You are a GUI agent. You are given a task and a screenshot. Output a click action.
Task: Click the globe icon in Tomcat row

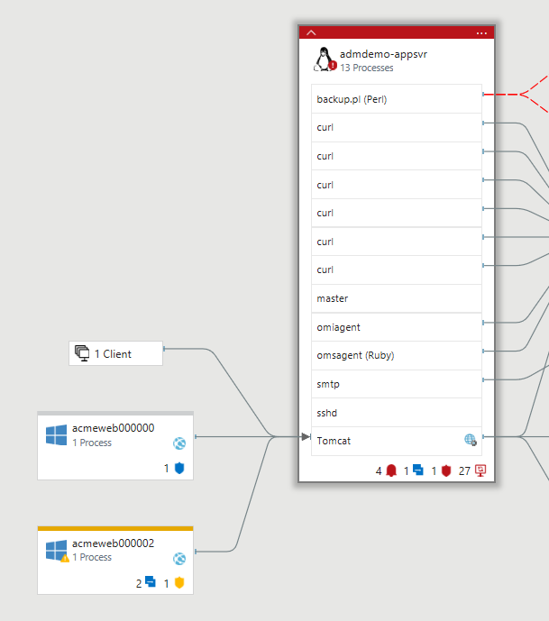[x=470, y=440]
